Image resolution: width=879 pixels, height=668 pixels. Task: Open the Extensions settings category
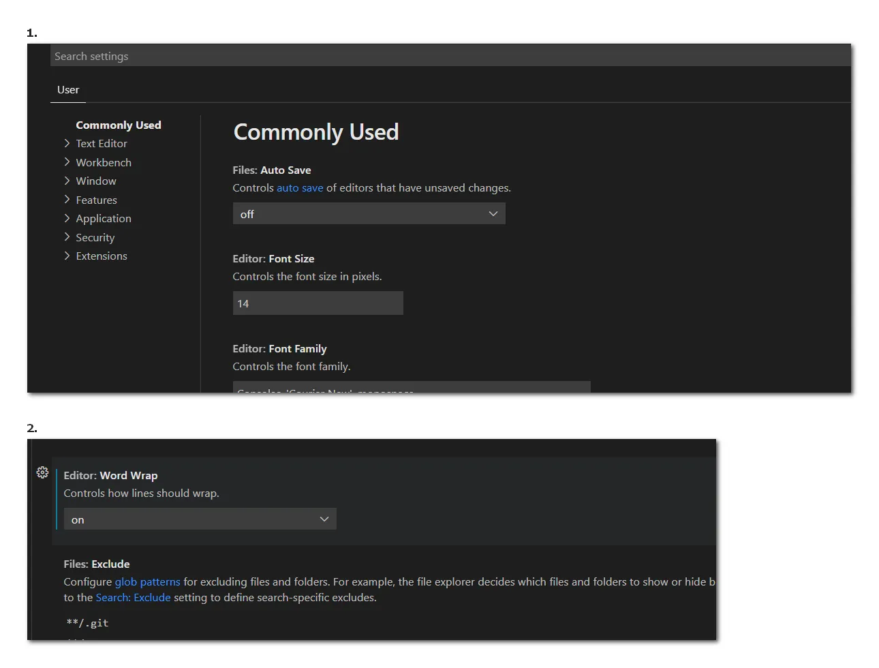102,256
